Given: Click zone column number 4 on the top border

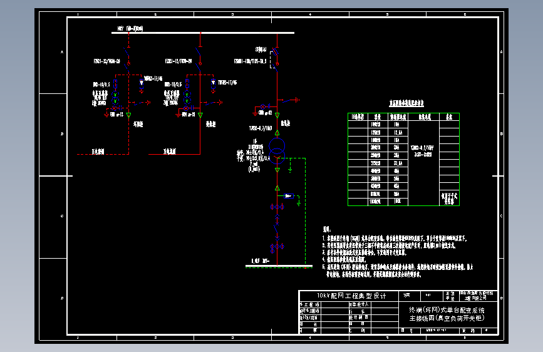Looking at the screenshot, I should point(310,14).
